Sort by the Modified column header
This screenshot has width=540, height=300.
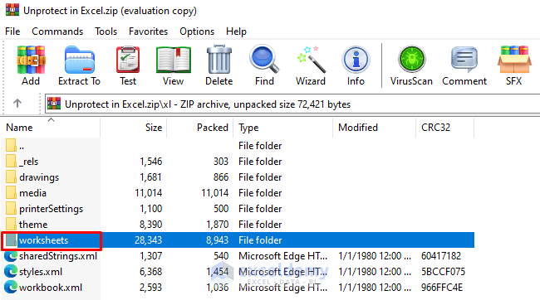375,128
